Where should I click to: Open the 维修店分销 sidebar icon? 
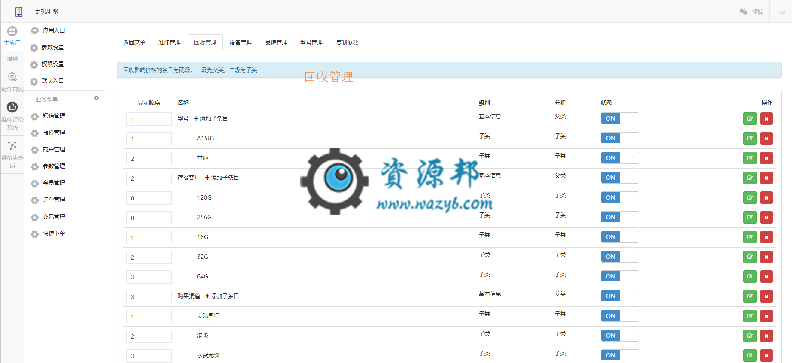[12, 146]
